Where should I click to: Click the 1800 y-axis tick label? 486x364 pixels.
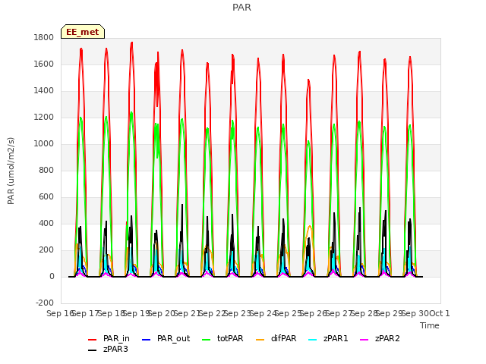[44, 38]
